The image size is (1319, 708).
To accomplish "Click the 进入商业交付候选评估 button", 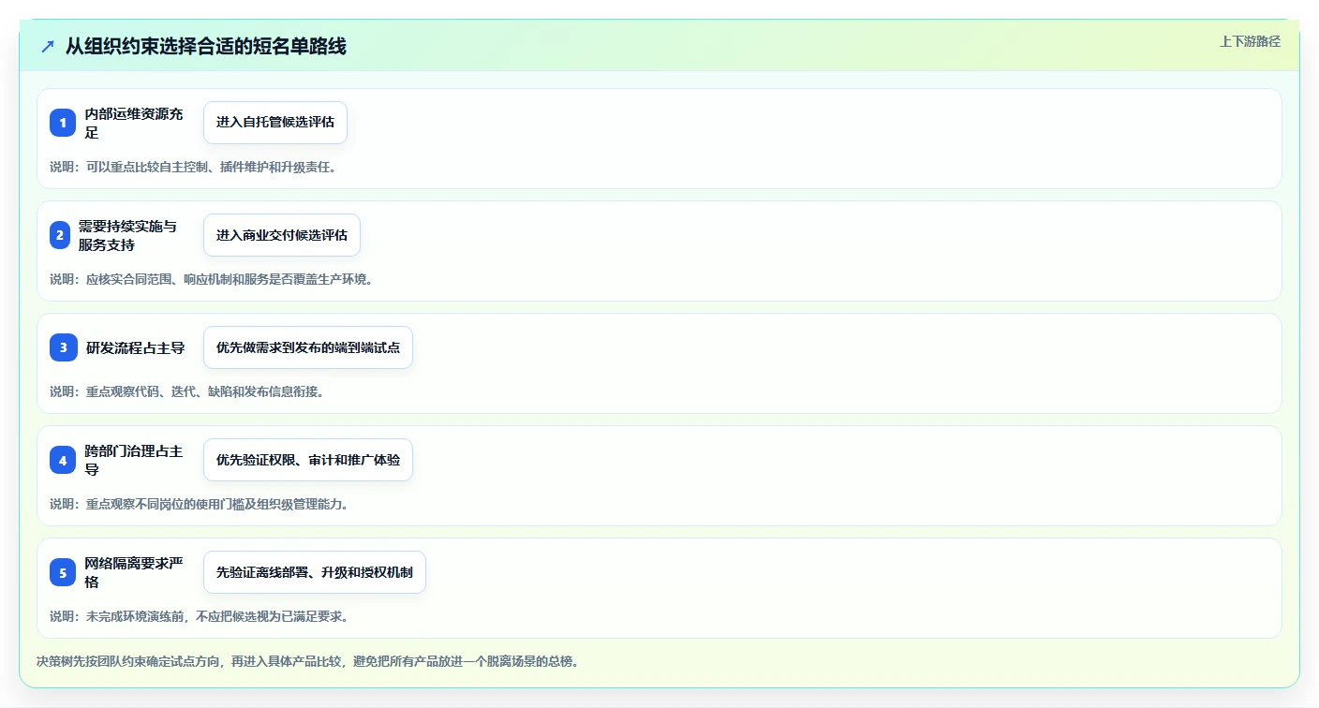I will point(282,235).
